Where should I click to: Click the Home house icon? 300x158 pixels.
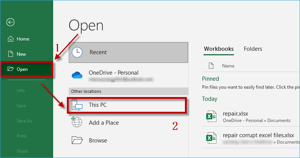tap(11, 39)
